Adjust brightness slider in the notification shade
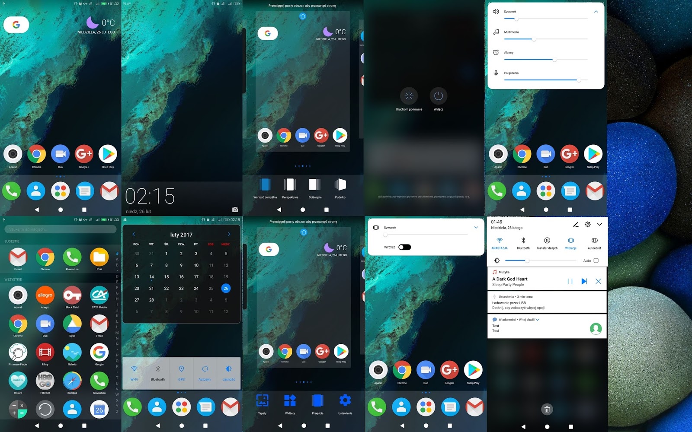692x432 pixels. (x=541, y=260)
